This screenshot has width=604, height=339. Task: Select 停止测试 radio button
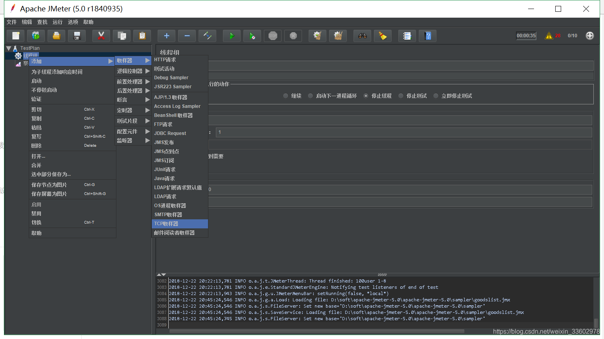401,96
